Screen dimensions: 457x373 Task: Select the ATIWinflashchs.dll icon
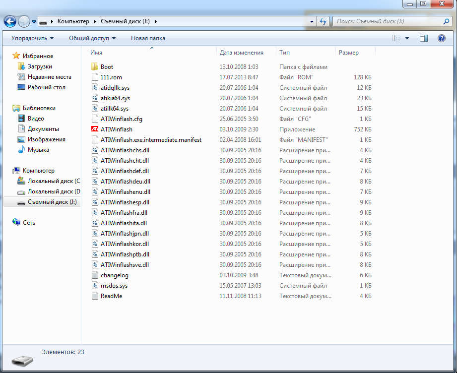click(x=95, y=150)
